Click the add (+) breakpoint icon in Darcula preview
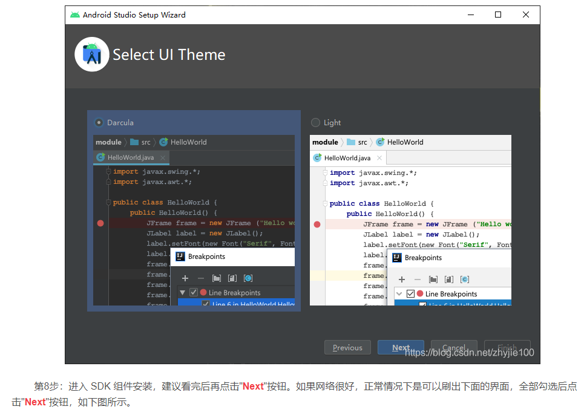This screenshot has width=584, height=415. click(x=185, y=278)
